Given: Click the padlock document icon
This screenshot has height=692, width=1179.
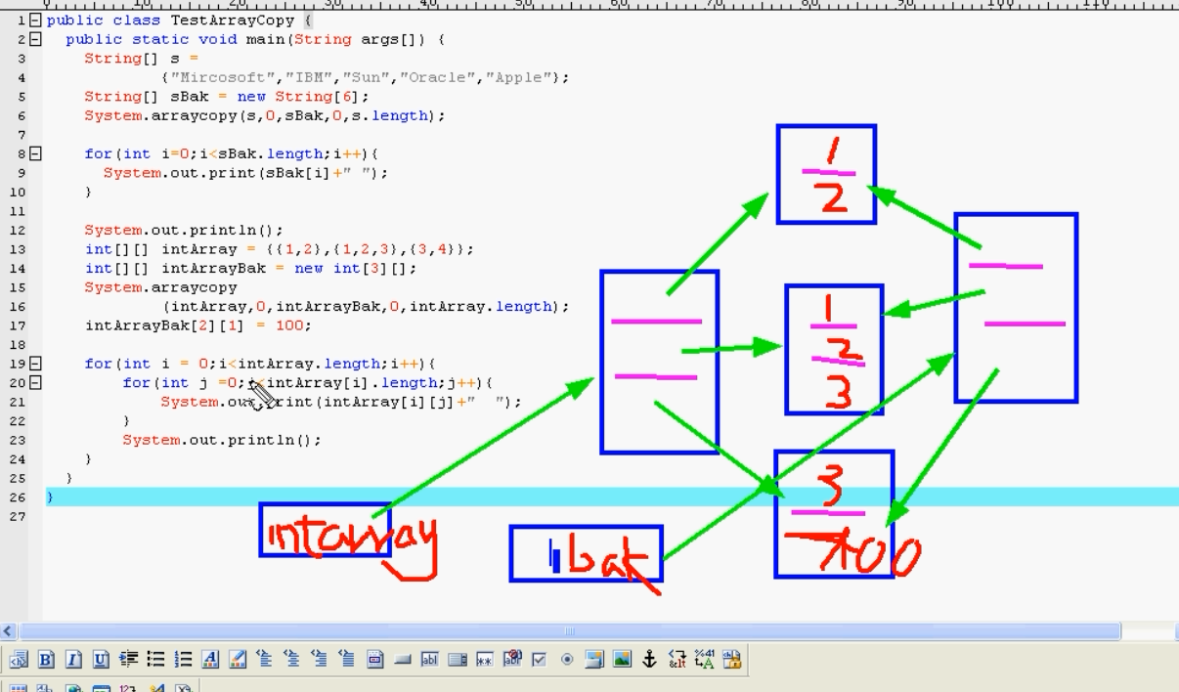Looking at the screenshot, I should pos(731,660).
